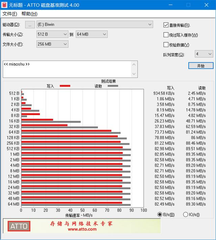Click into the miaoshu description text box
The image size is (216, 240).
pyautogui.click(x=67, y=69)
